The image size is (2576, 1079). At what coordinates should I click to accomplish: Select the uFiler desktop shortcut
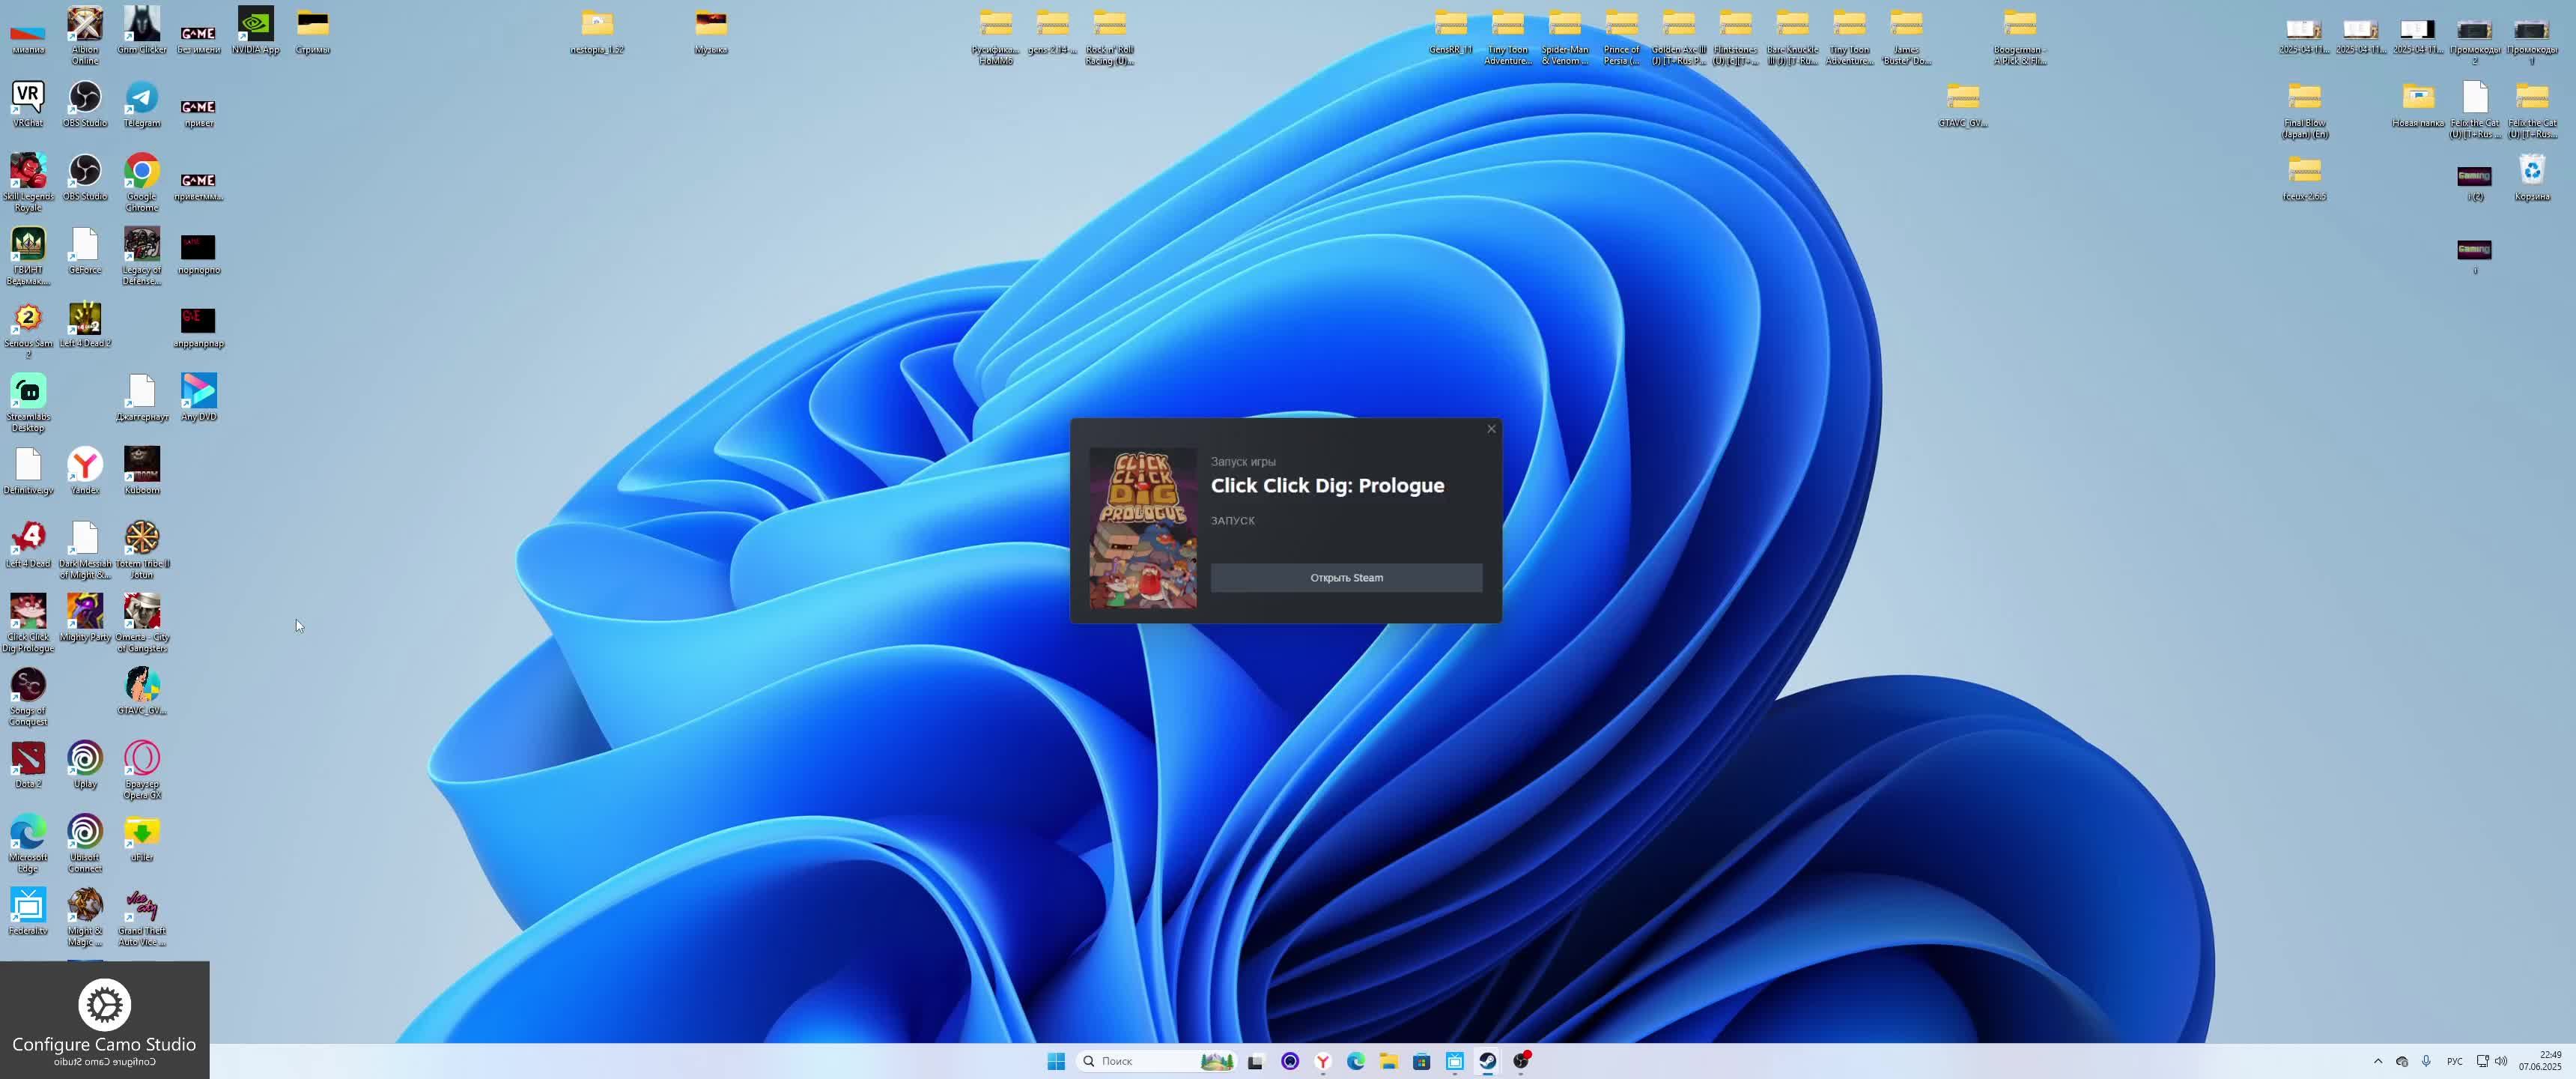coord(142,838)
